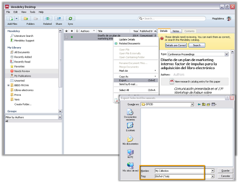This screenshot has width=239, height=183.
Task: Open the Add Files dropdown arrow
Action: tap(17, 19)
